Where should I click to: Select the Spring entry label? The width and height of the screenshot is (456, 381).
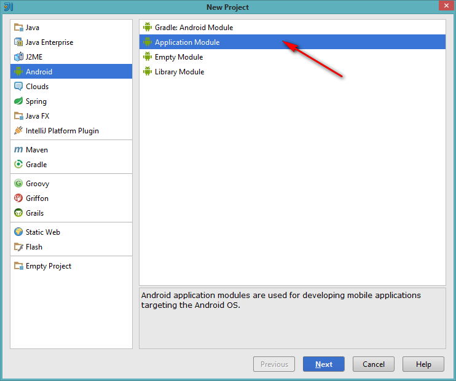coord(36,101)
